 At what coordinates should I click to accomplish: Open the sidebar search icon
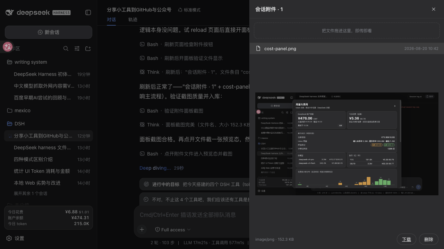(66, 48)
